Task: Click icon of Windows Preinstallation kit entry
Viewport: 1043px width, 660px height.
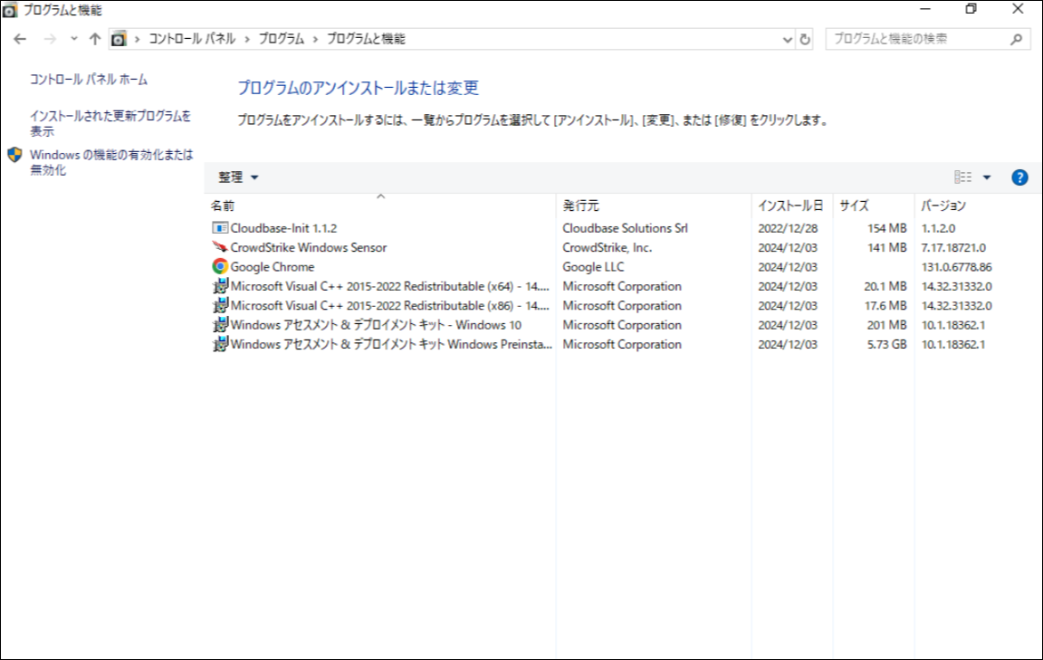Action: [x=219, y=344]
